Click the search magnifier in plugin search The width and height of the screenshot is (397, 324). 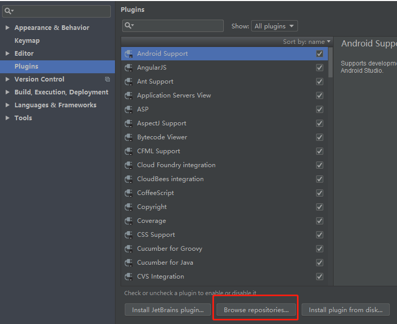(x=129, y=26)
